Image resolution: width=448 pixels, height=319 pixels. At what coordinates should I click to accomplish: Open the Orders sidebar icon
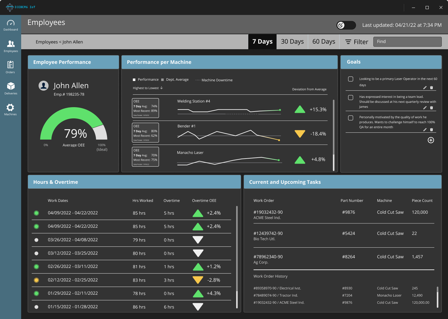(x=10, y=65)
